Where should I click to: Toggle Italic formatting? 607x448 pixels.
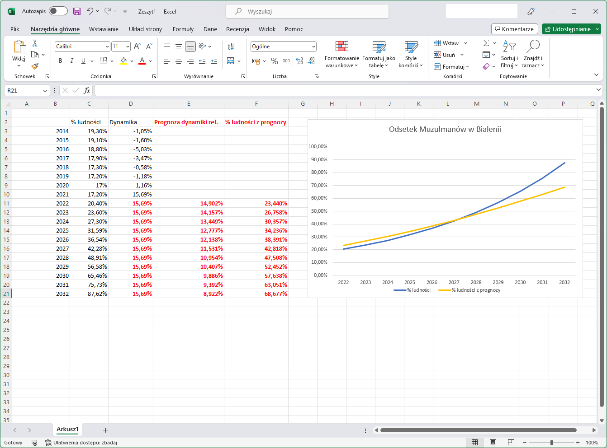(x=71, y=61)
